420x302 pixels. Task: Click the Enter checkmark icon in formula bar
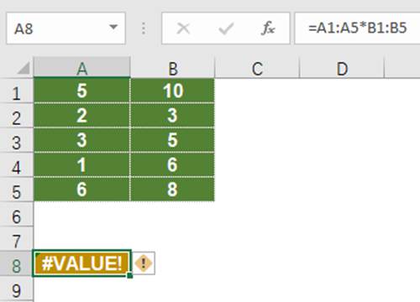[226, 29]
